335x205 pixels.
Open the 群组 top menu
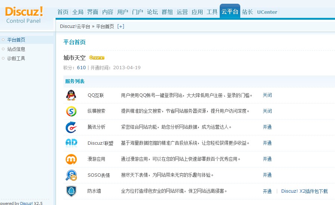[x=167, y=12]
